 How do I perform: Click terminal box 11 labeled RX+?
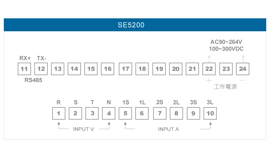[24, 69]
